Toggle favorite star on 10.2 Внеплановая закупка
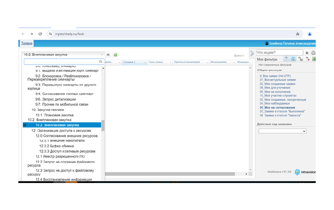The image size is (334, 210). [25, 125]
